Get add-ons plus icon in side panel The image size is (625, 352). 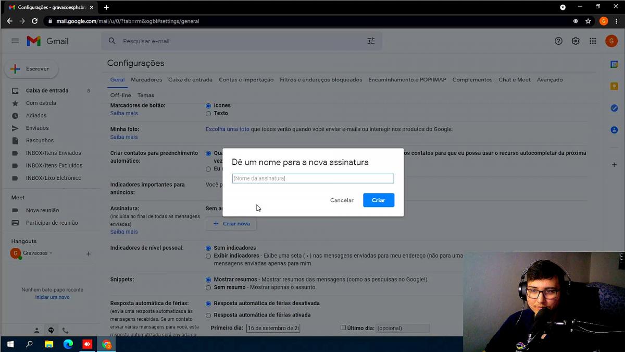coord(614,165)
